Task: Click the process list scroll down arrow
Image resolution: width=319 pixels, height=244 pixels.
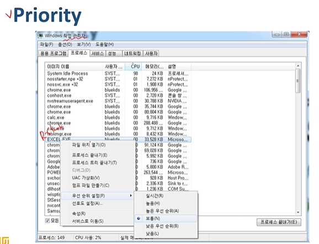Action: [298, 213]
